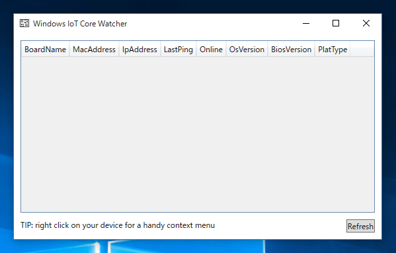
Task: Click the 'Windows IoT Core Watcher' title text
Action: click(x=80, y=24)
